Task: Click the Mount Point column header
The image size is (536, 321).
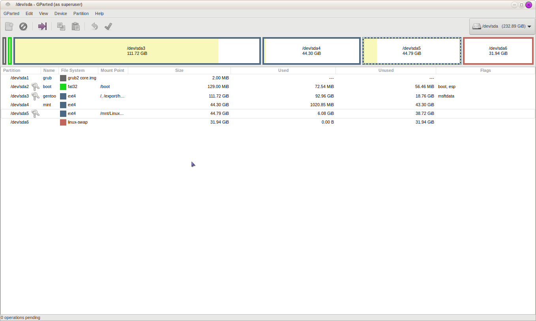Action: tap(113, 70)
